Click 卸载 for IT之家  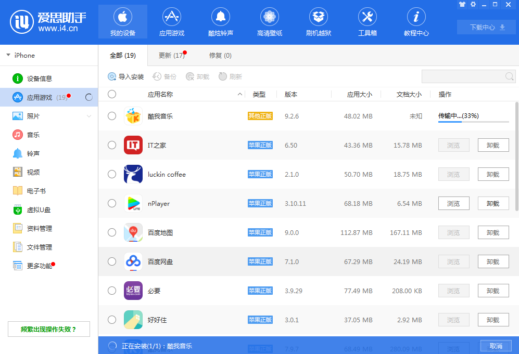[493, 145]
